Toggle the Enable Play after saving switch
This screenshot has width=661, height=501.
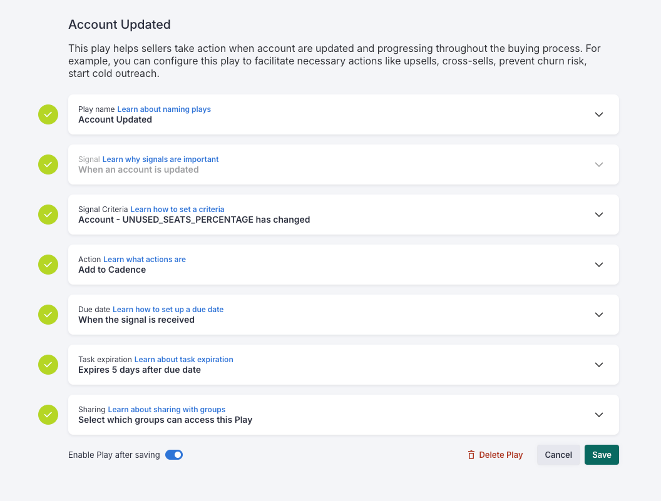173,455
